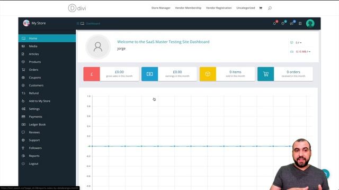Open Vendor Registration nav link
Screen dimensions: 339x190
219,8
